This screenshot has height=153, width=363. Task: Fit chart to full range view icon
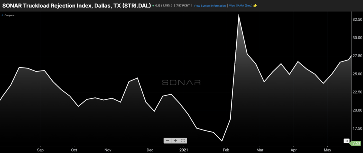[x=183, y=141]
